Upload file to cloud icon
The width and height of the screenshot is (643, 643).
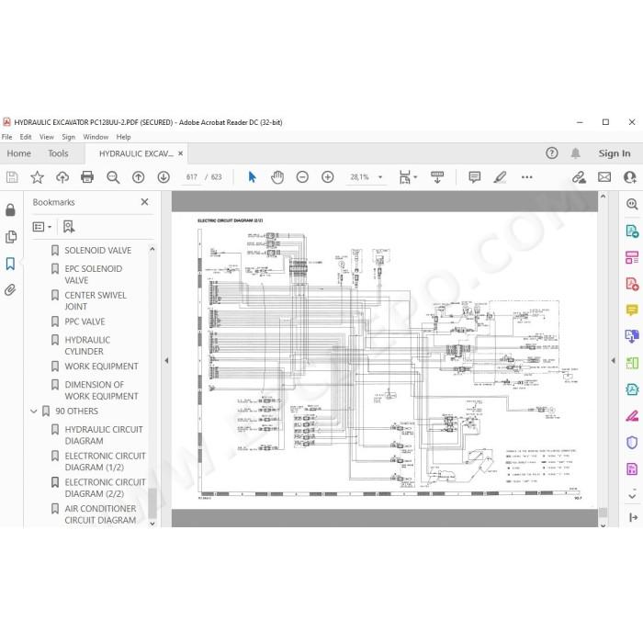pyautogui.click(x=62, y=177)
